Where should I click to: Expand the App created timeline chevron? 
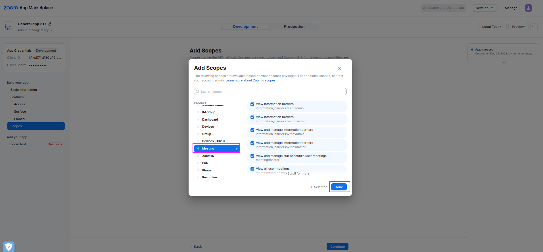pos(504,63)
